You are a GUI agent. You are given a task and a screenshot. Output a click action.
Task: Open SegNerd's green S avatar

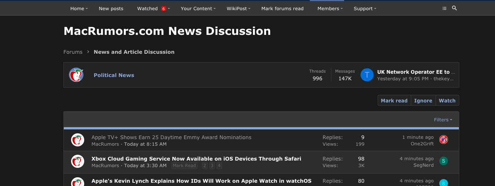443,161
